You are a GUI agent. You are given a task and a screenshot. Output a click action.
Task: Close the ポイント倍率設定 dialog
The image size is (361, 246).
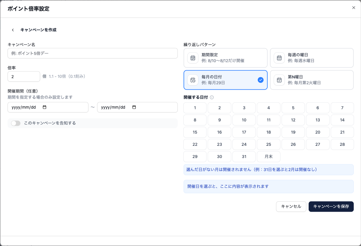(354, 8)
